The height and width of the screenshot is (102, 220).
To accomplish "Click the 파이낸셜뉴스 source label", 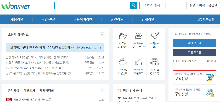I will pyautogui.click(x=83, y=48).
